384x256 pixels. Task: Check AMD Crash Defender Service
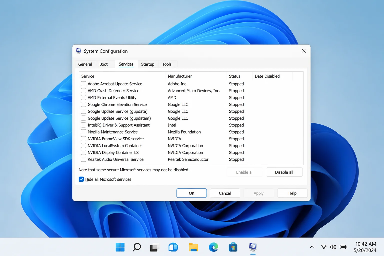coord(83,90)
